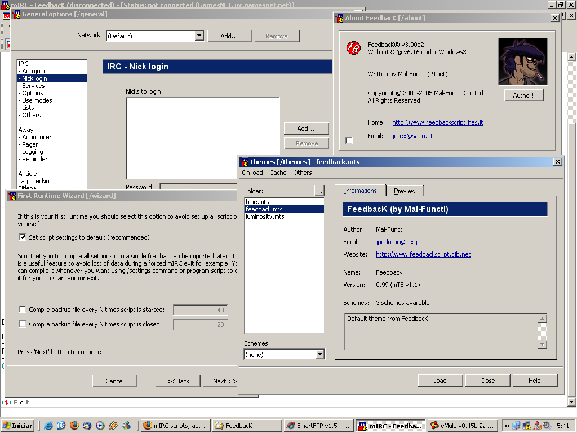Click Add... button beside Nicks to login list
Viewport: 577px width, 433px height.
point(306,129)
